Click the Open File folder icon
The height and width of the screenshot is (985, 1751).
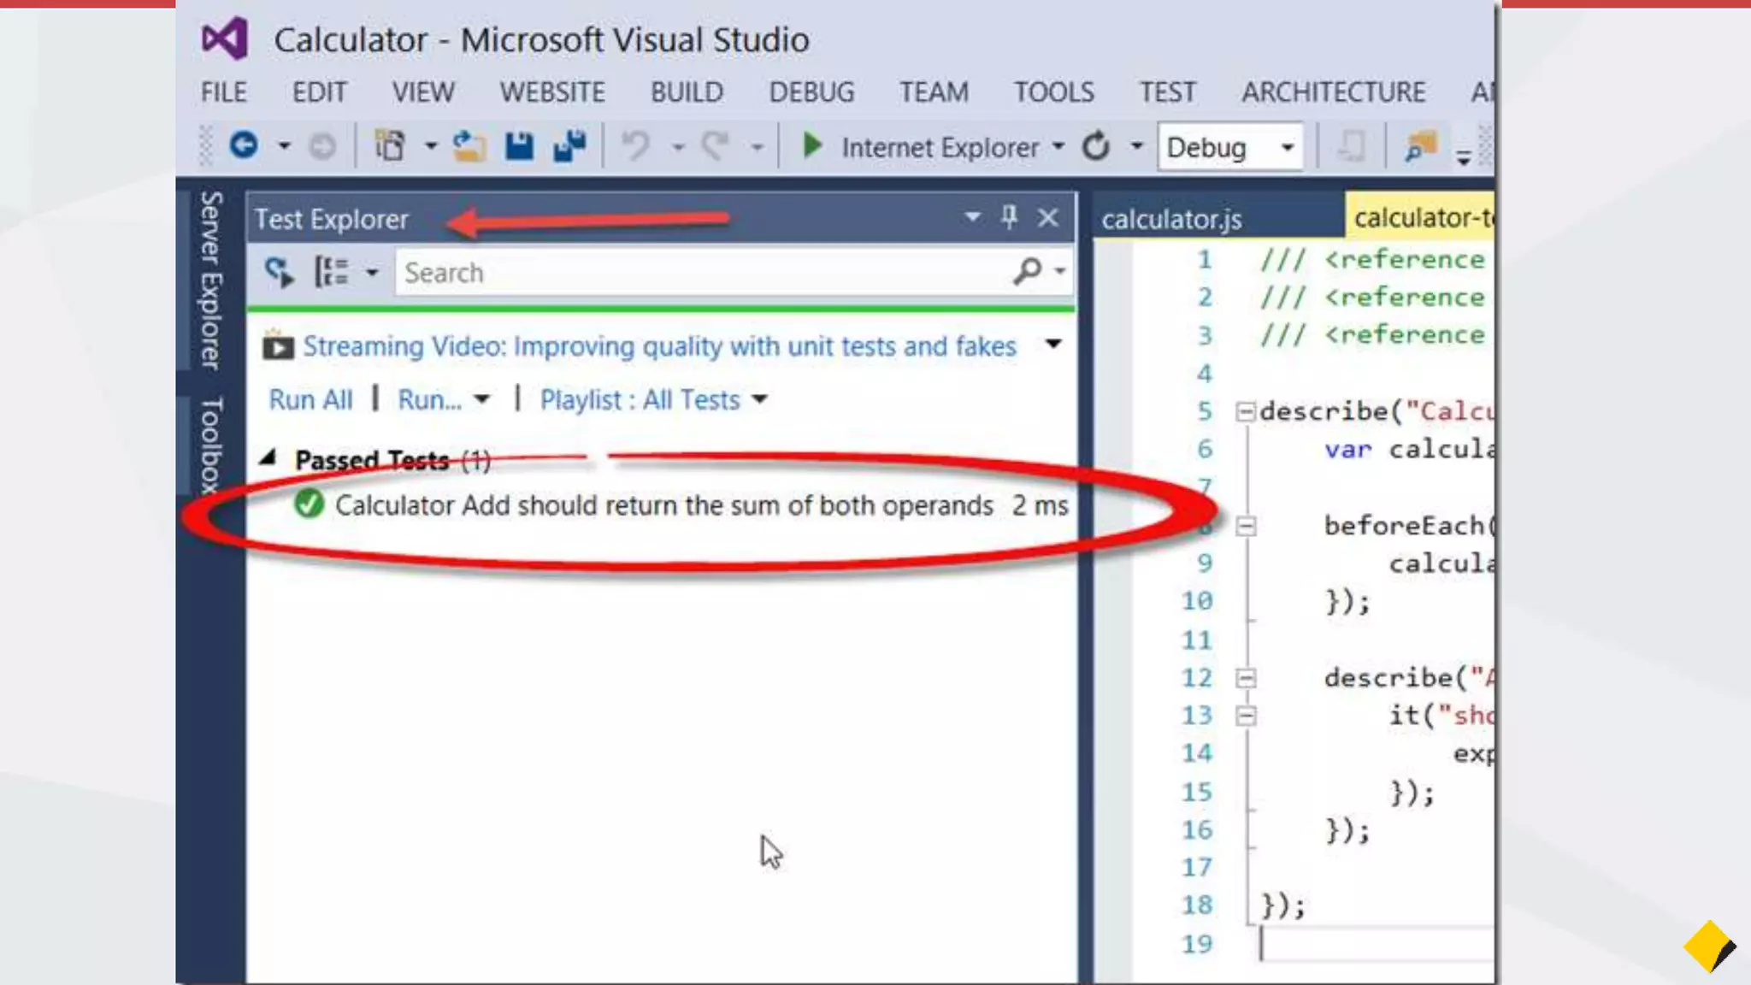pos(469,146)
